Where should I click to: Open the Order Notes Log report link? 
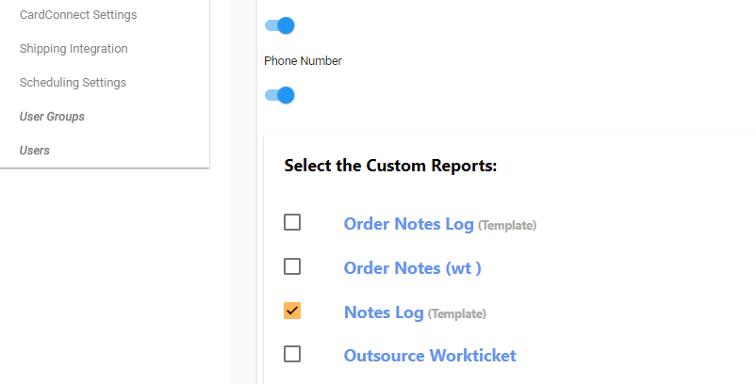pos(409,224)
